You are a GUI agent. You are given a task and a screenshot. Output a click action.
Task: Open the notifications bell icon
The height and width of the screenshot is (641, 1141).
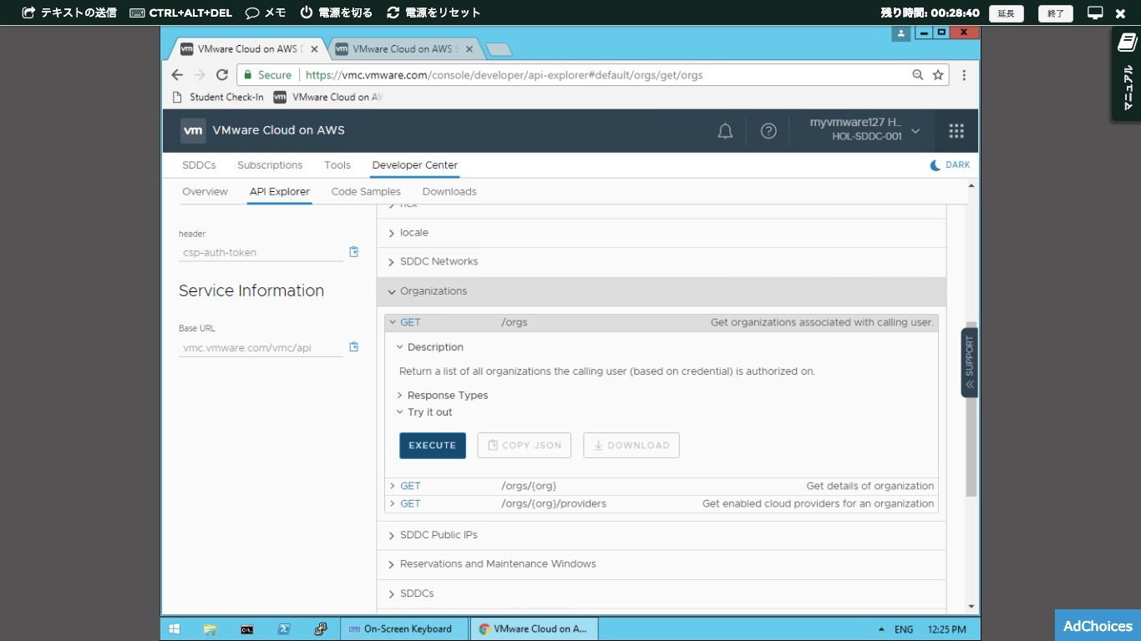pyautogui.click(x=725, y=131)
